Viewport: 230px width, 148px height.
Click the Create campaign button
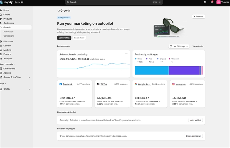[x=193, y=136]
